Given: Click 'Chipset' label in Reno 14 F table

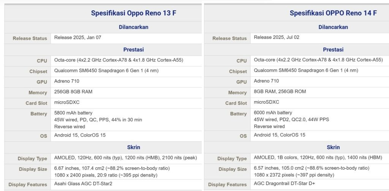Looking at the screenshot, I should (238, 72).
